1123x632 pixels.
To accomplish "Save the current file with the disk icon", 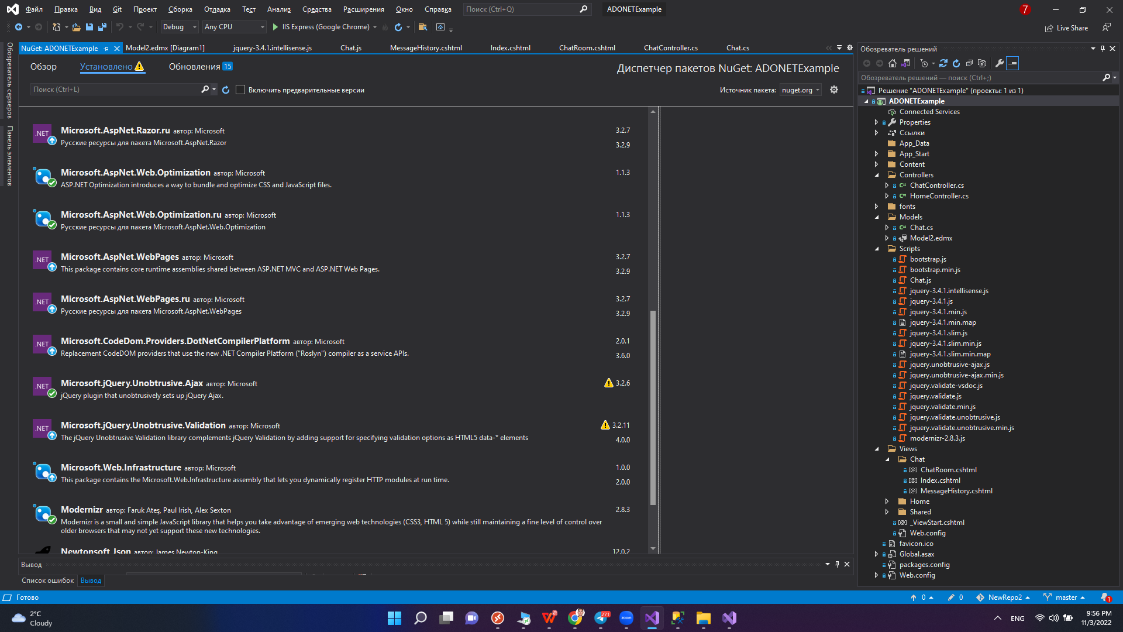I will pos(89,27).
